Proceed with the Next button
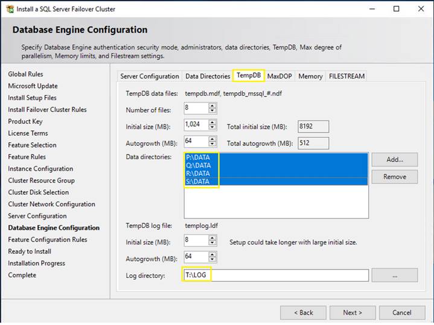This screenshot has height=325, width=434. click(x=353, y=312)
